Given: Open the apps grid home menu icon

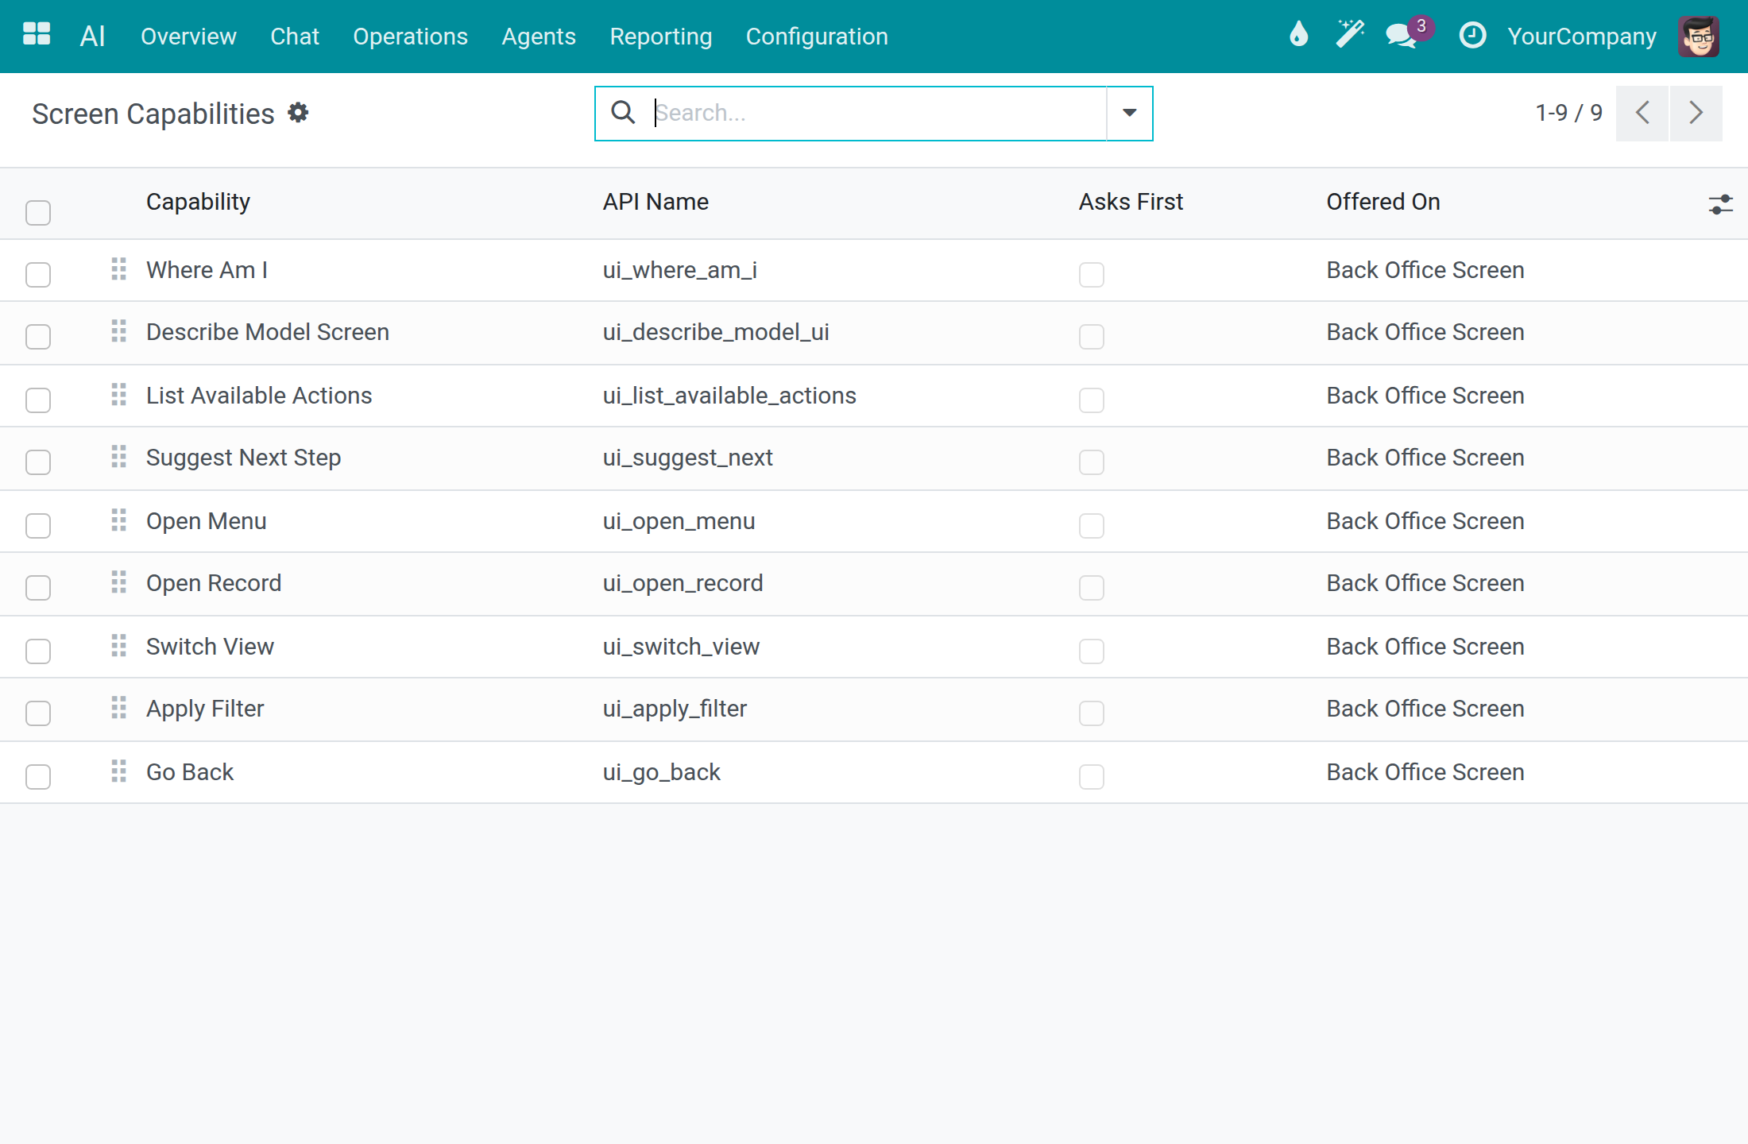Looking at the screenshot, I should (x=37, y=35).
